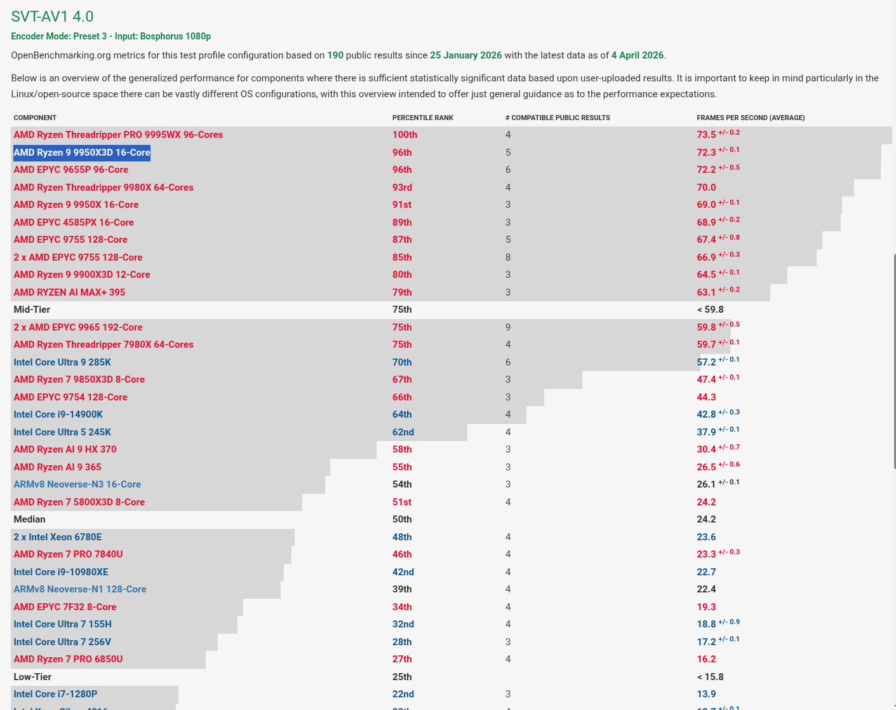Click the # COMPATIBLE PUBLIC RESULTS header

pos(558,118)
